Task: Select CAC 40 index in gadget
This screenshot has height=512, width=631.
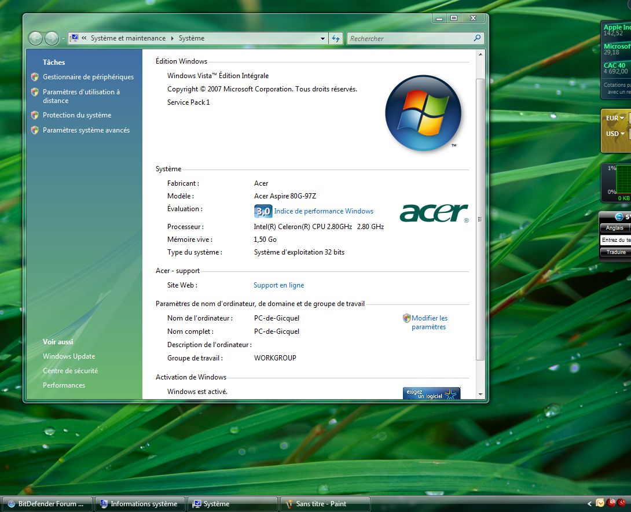Action: coord(616,68)
